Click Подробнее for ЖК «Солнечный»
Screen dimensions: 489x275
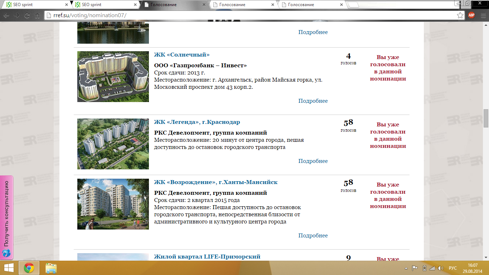[x=313, y=101]
